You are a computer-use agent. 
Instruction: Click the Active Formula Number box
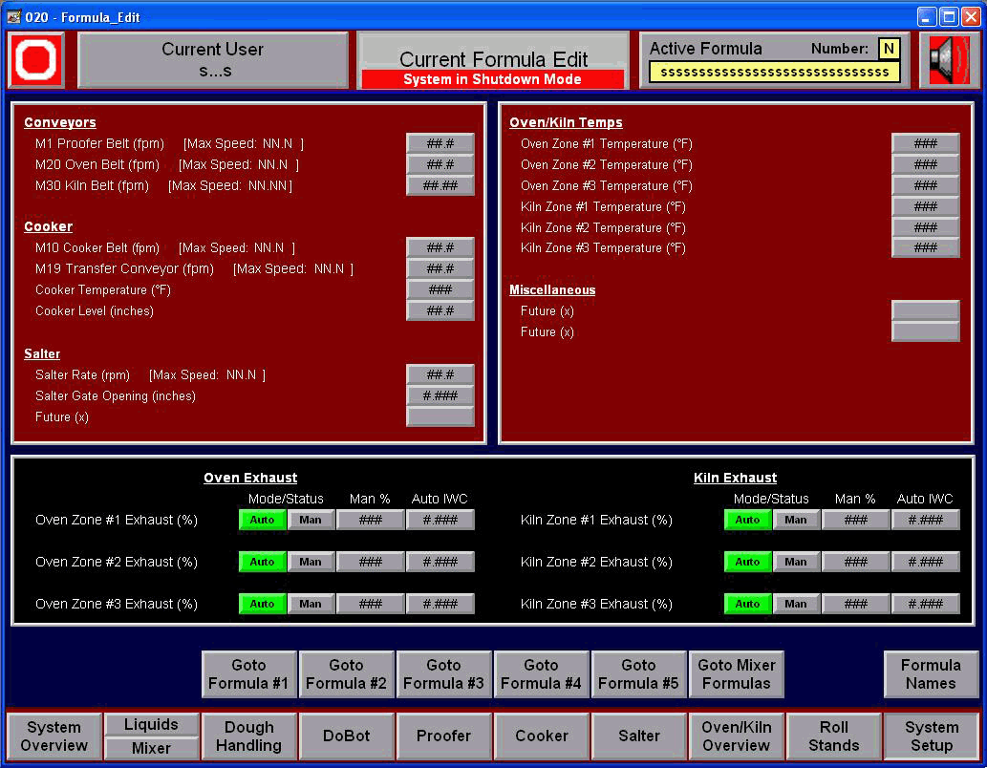889,49
